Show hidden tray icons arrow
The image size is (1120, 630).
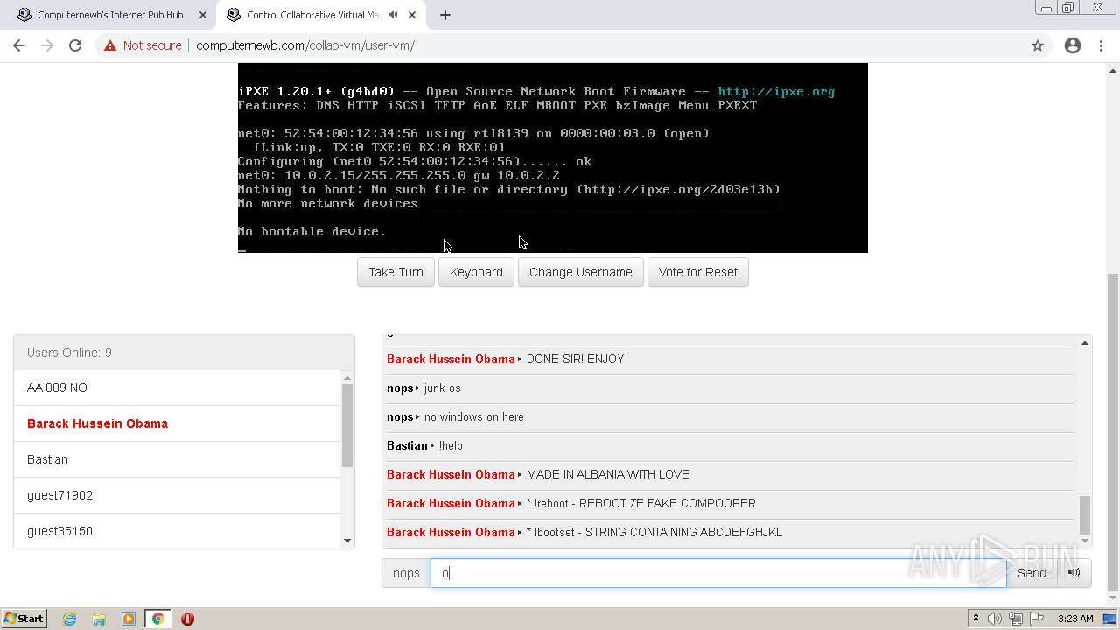[x=976, y=619]
